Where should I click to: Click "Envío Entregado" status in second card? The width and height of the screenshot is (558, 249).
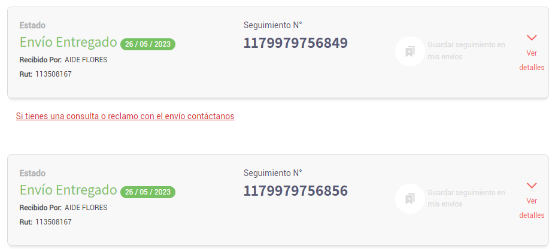point(68,190)
